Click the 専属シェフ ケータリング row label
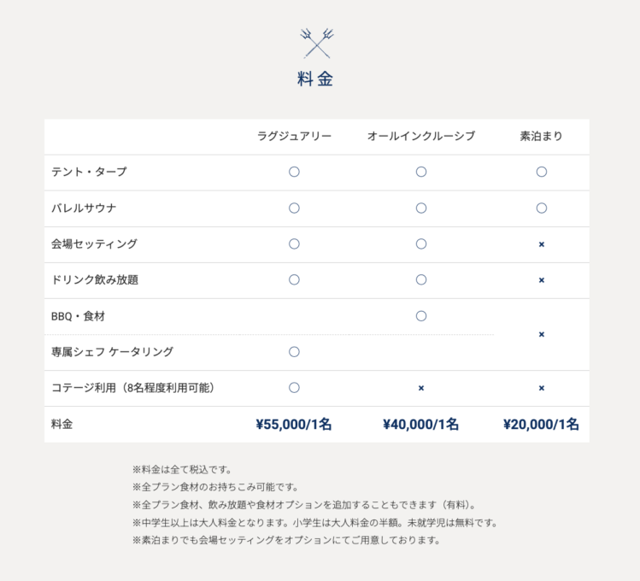640x581 pixels. point(112,352)
